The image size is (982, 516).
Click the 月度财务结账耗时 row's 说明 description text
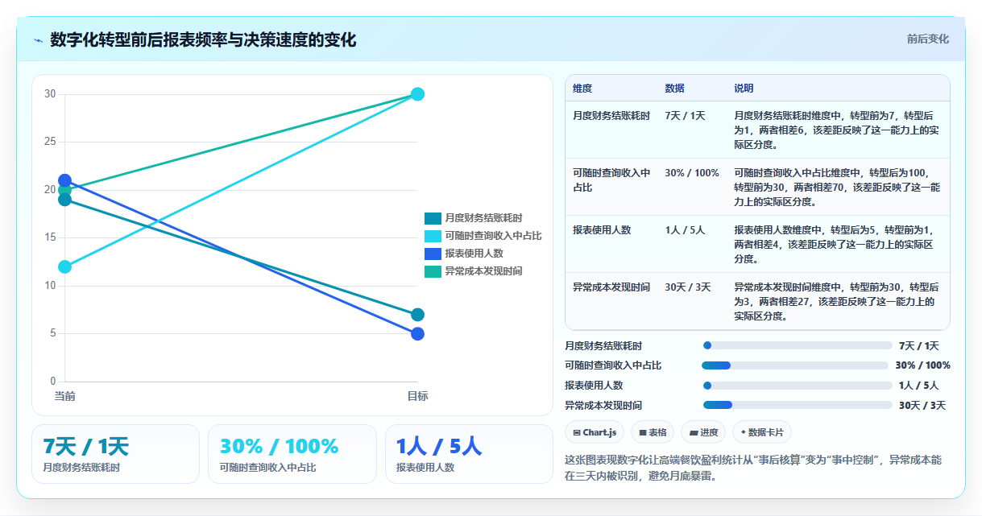coord(836,130)
